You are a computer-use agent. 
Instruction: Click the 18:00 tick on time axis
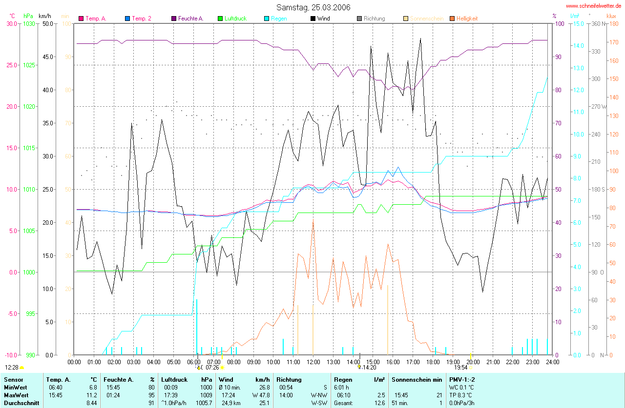(433, 362)
